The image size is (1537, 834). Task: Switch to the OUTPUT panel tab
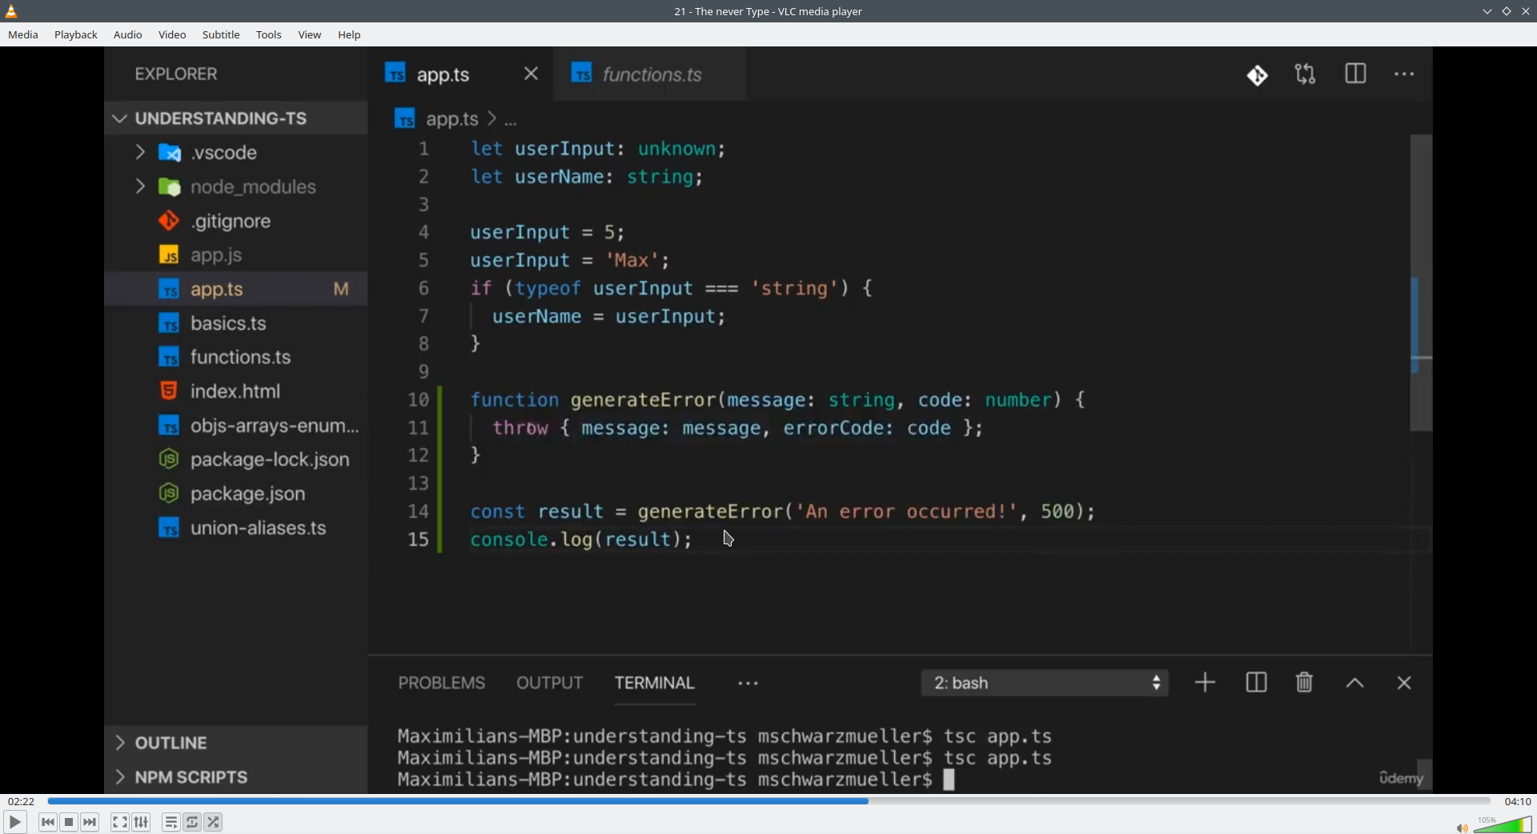click(x=550, y=684)
